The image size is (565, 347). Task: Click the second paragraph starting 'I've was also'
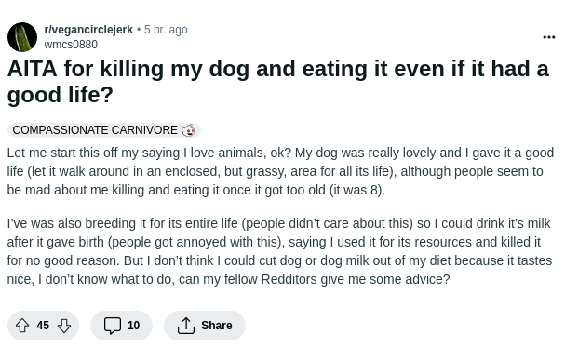[x=279, y=251]
